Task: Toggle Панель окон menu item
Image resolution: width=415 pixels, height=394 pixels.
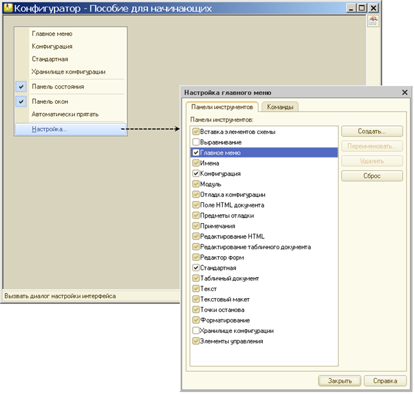Action: [x=50, y=101]
